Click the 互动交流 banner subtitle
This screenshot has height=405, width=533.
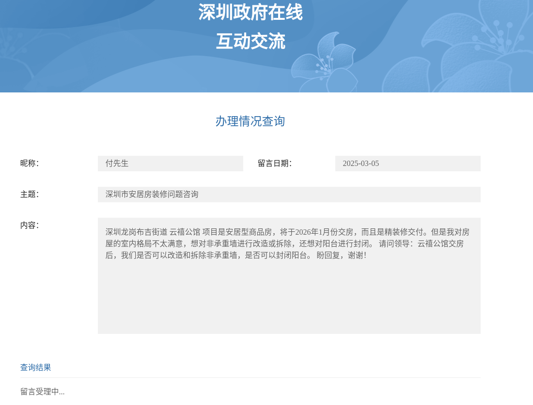[251, 42]
